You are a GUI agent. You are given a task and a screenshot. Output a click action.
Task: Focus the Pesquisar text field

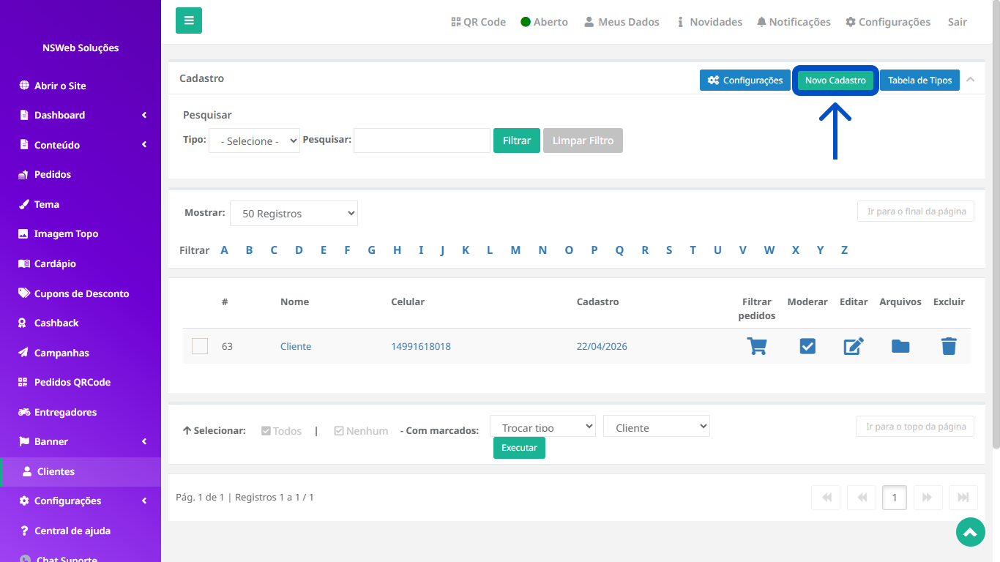[422, 140]
